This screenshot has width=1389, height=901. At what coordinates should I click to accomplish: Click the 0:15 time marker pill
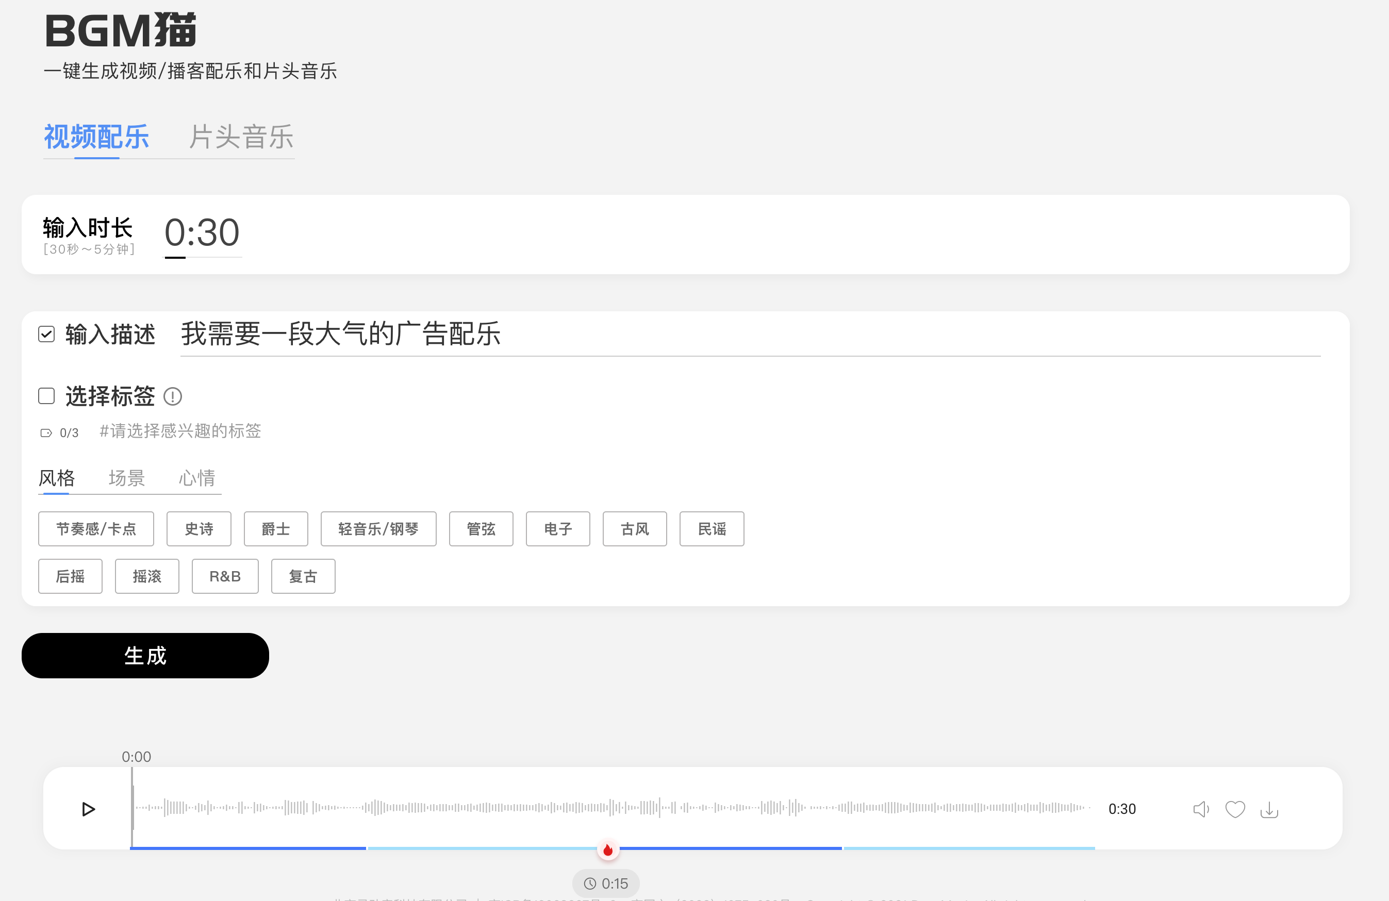pos(606,883)
